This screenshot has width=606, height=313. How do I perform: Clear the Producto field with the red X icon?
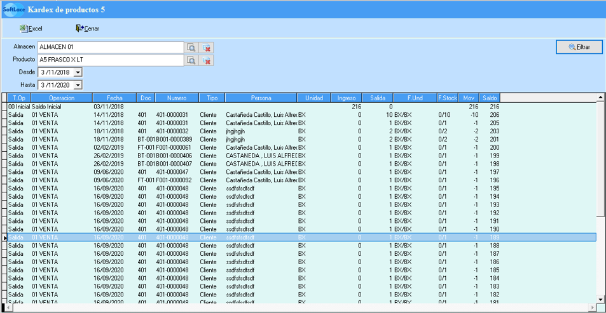point(207,60)
